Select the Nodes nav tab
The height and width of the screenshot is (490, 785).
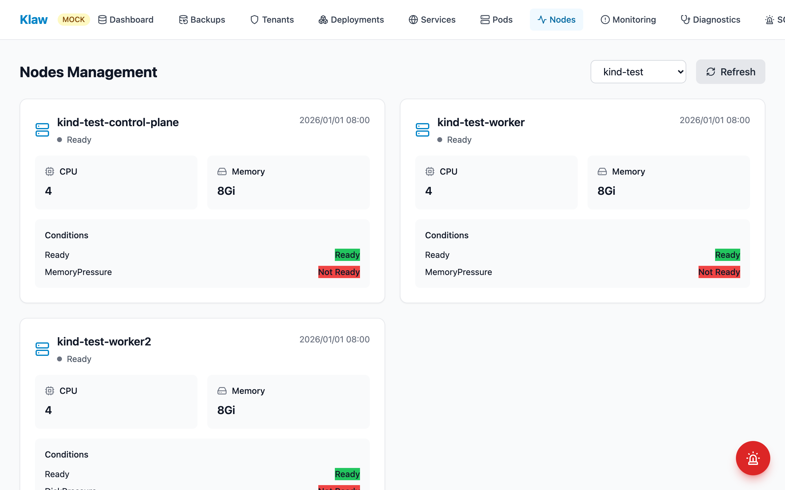click(556, 20)
